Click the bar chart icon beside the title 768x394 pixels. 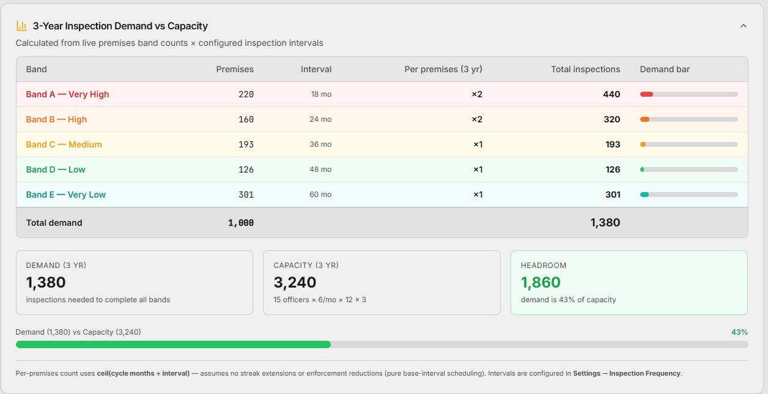[x=21, y=26]
